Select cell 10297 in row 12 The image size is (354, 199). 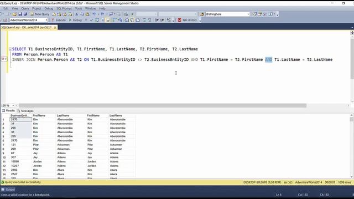click(x=20, y=166)
